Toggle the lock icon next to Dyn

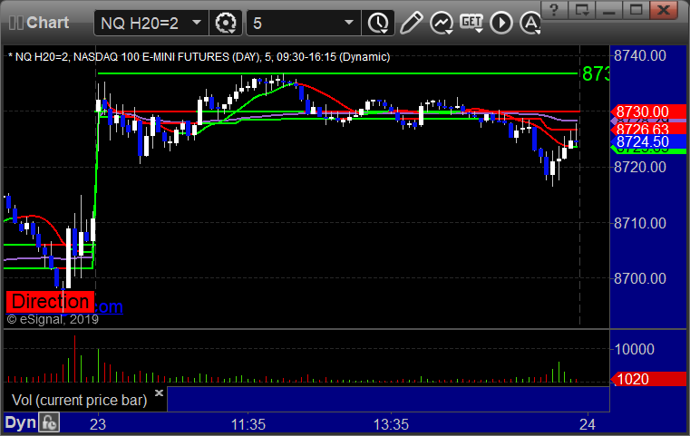point(49,422)
